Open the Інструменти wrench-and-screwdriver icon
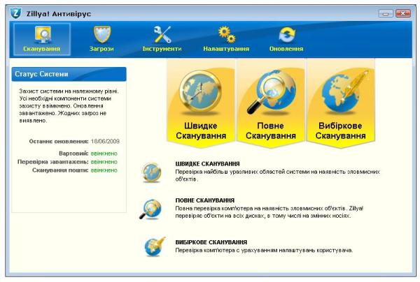Screen dimensions: 420x282 (x=162, y=34)
